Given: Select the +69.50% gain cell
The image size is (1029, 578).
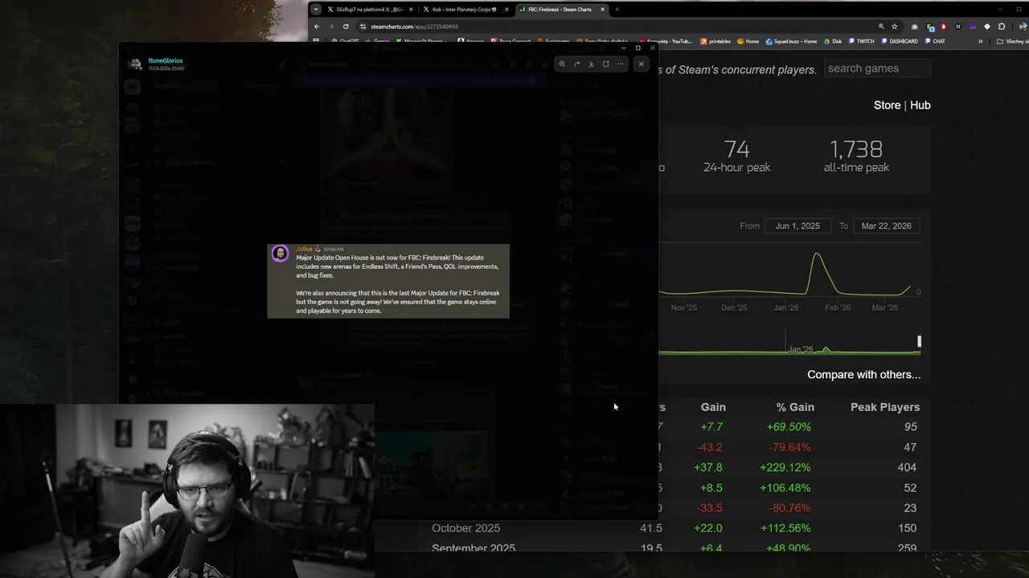Looking at the screenshot, I should pos(788,427).
